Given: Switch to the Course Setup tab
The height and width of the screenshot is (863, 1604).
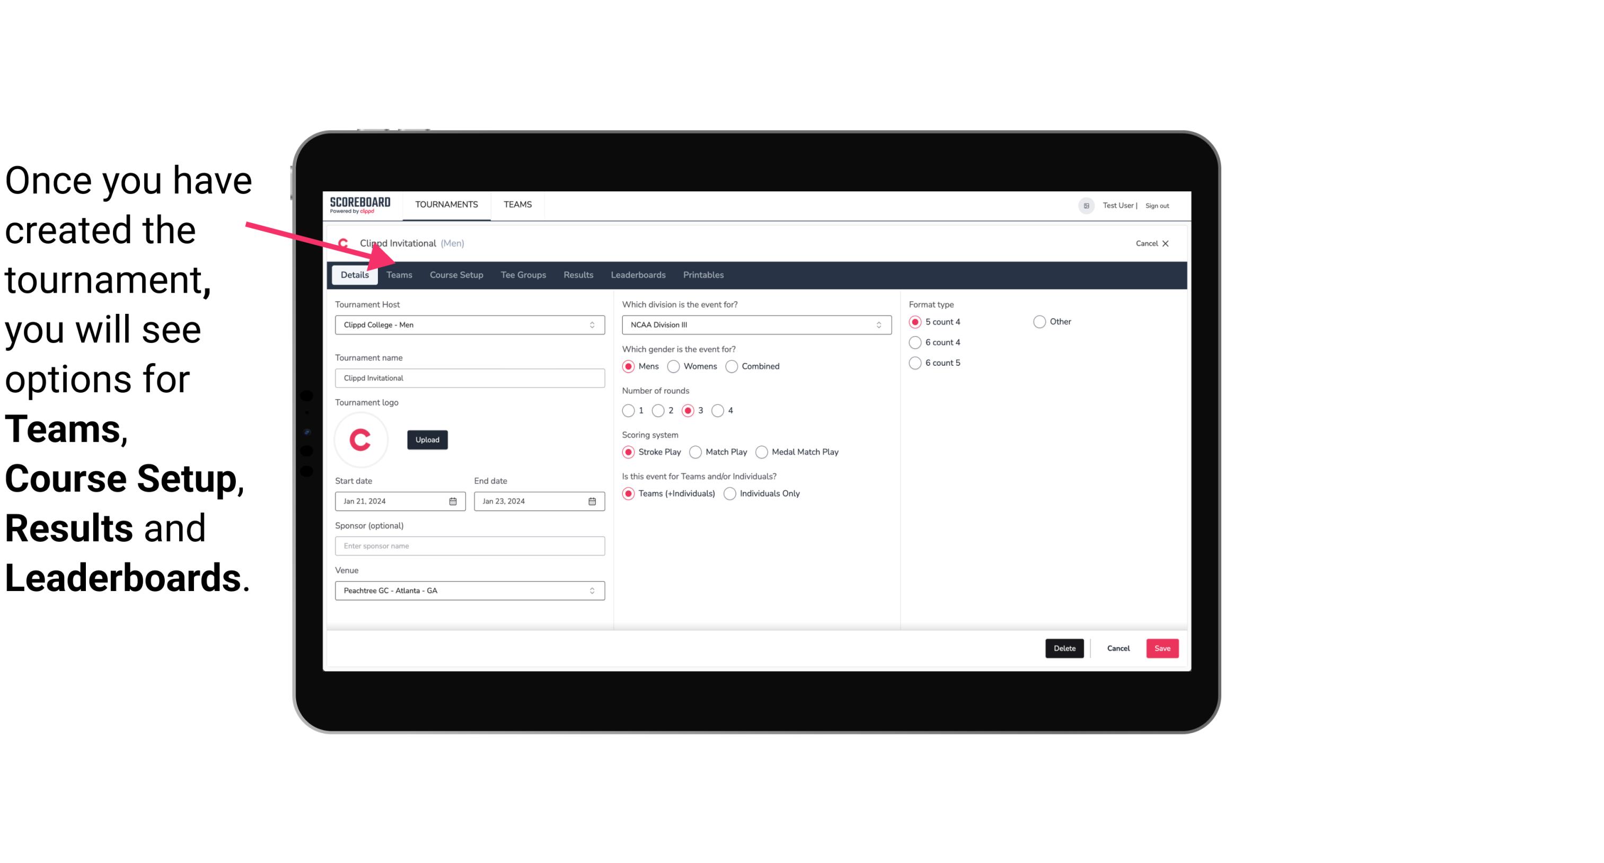Looking at the screenshot, I should [455, 274].
